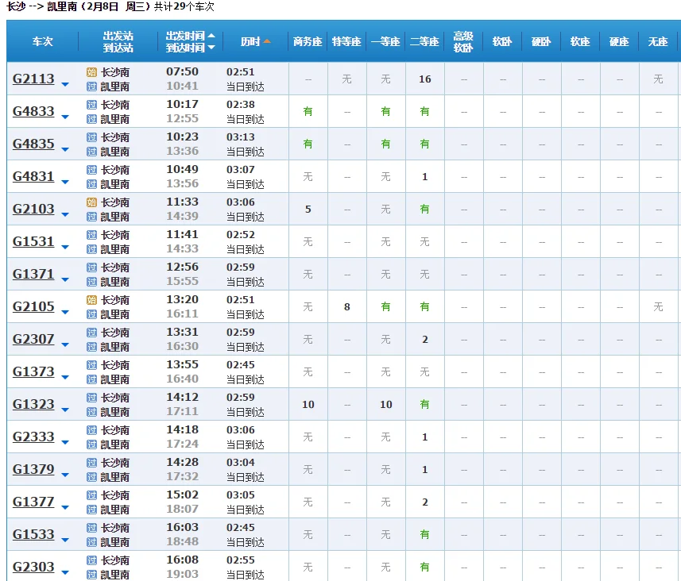Expand the blue arrow next to G1373
Screen dimensions: 681x581
coord(65,378)
